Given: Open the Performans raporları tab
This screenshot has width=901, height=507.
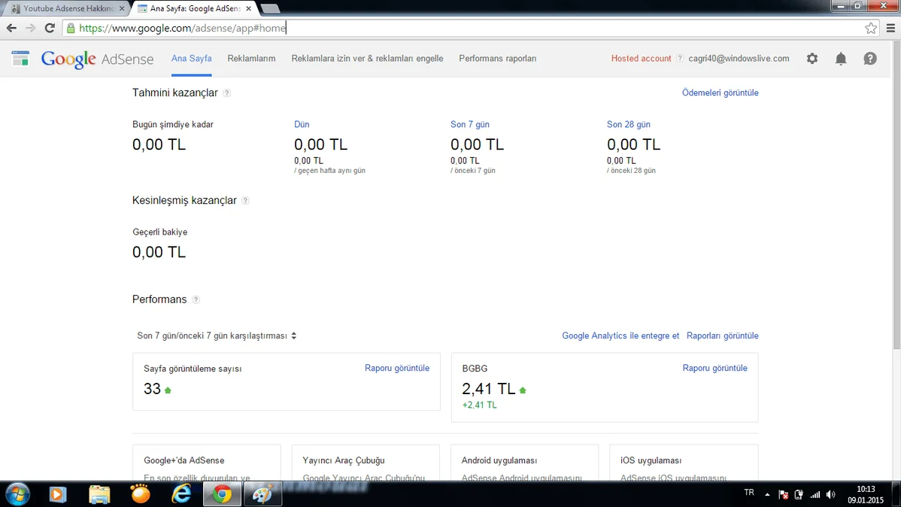Looking at the screenshot, I should (x=498, y=59).
